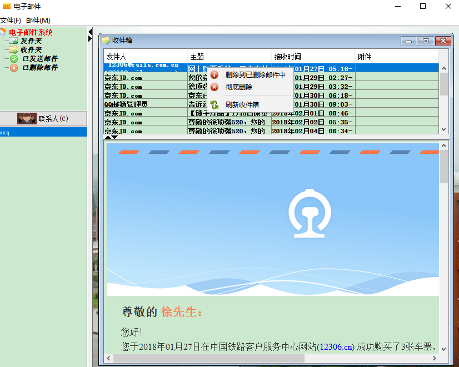
Task: Open the 收件夹 folder in tree
Action: [x=31, y=50]
